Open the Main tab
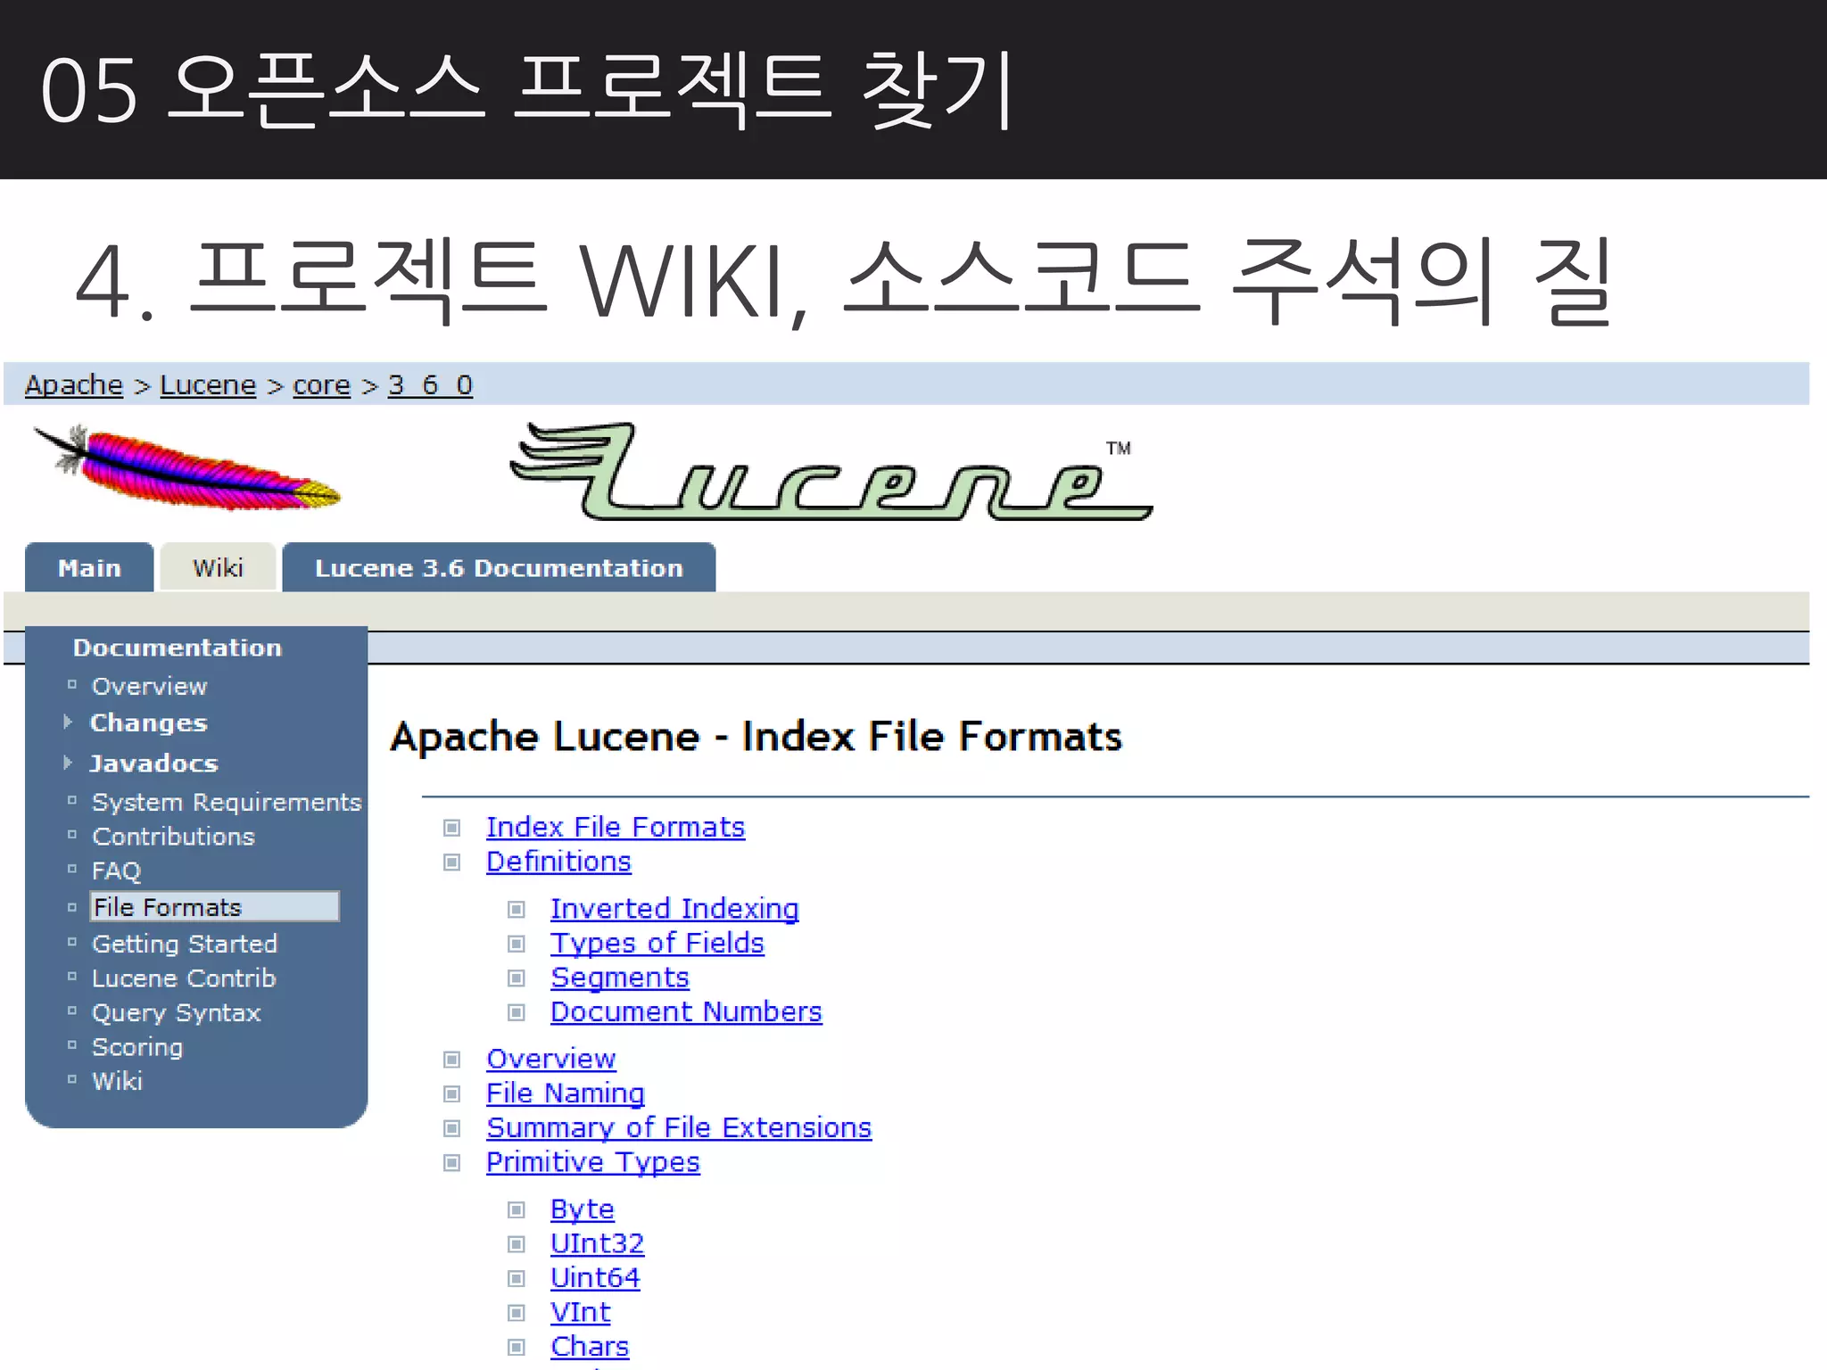 [89, 568]
